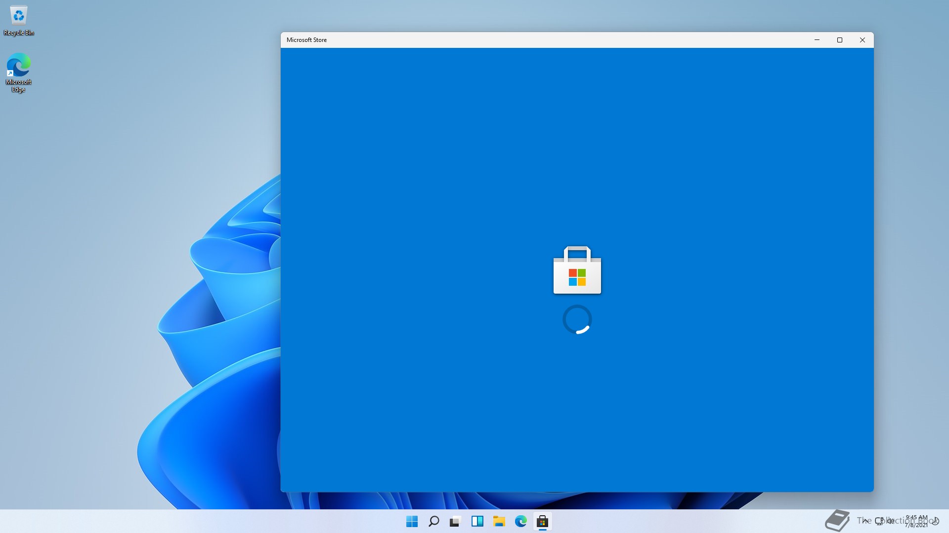Minimize the Microsoft Store window

tap(817, 40)
